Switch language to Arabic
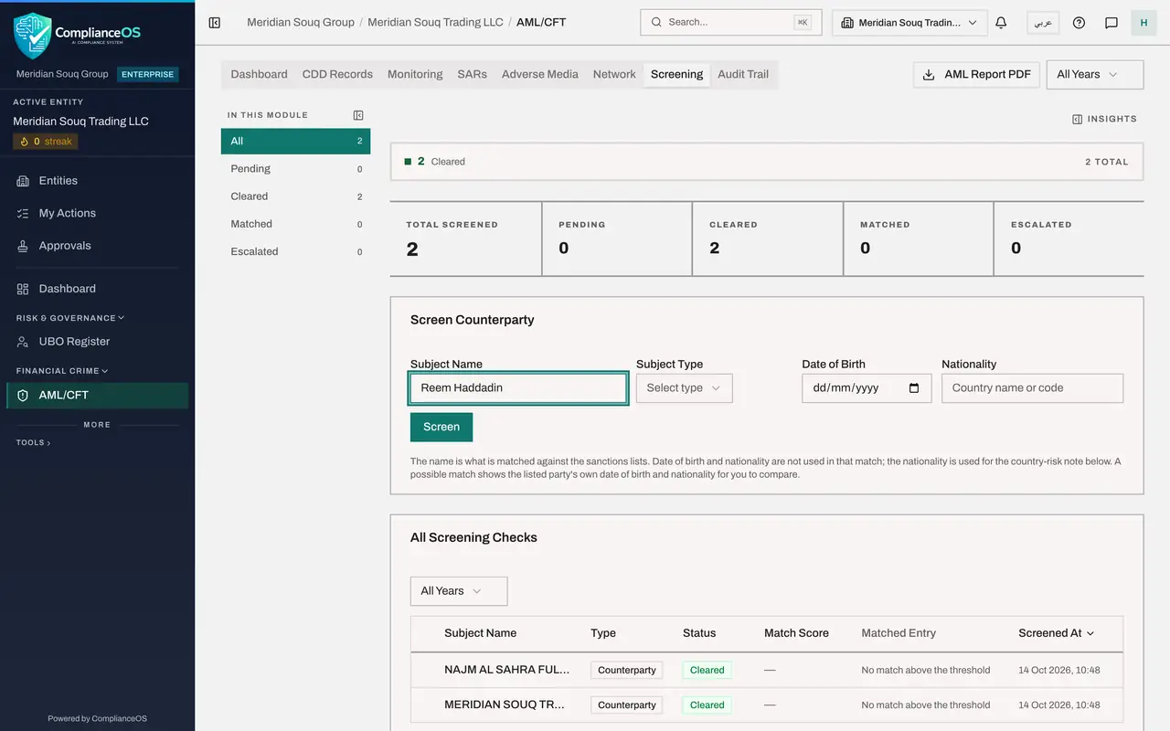 (x=1043, y=23)
